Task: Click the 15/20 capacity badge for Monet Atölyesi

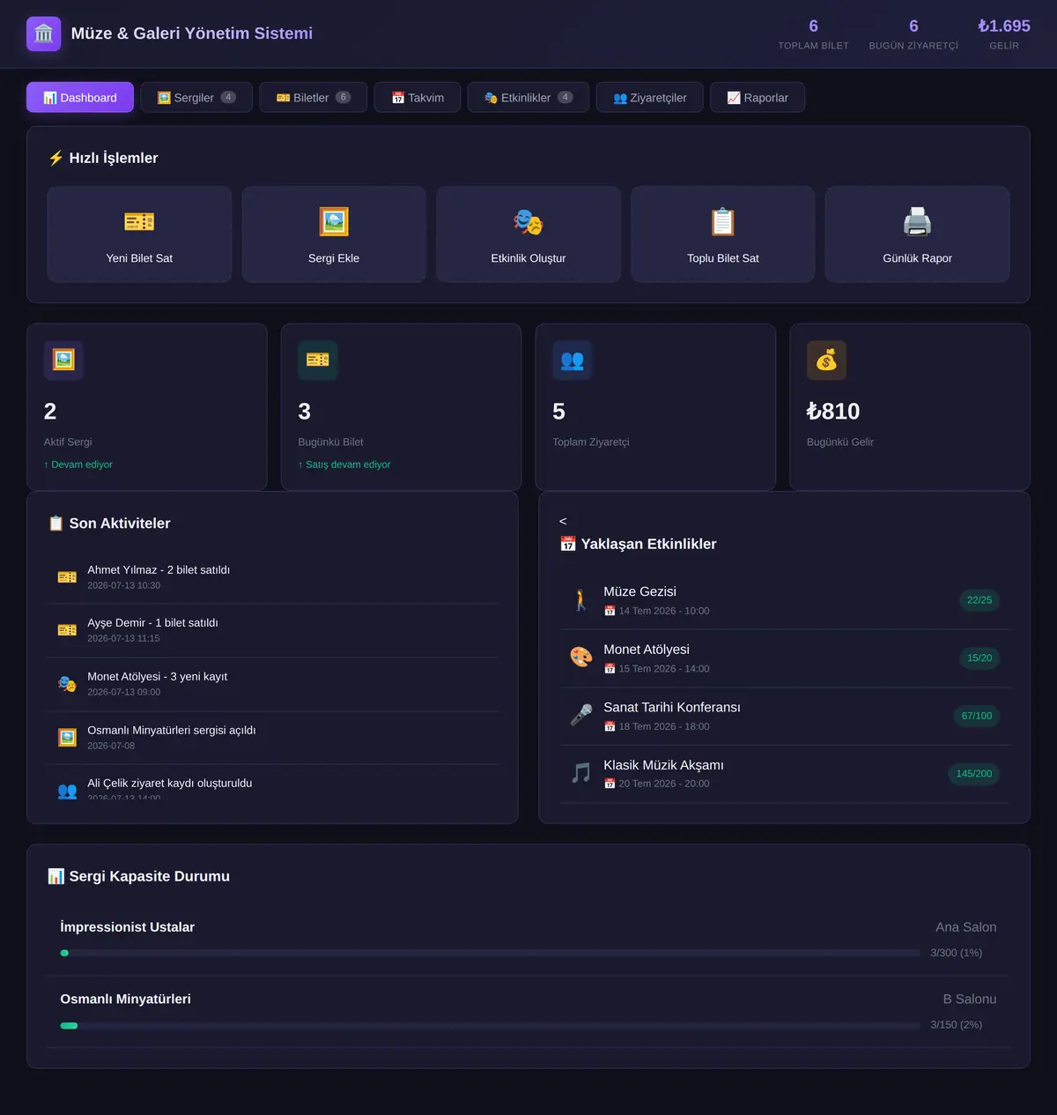Action: click(979, 658)
